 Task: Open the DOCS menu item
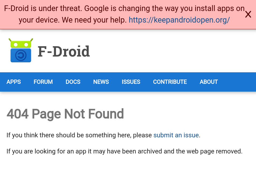[x=73, y=82]
